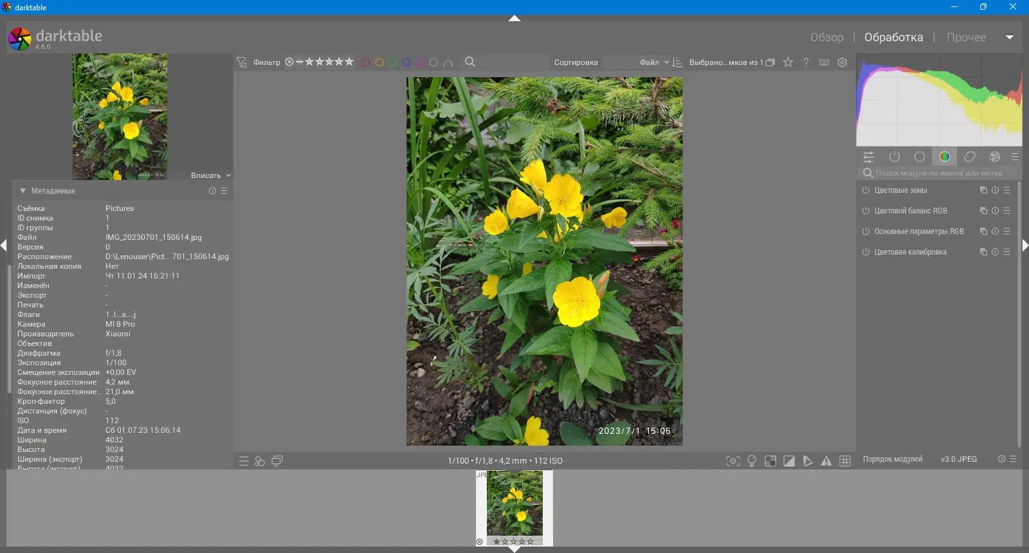Open presets menu for Цветовой баланс RGB

tap(1007, 211)
